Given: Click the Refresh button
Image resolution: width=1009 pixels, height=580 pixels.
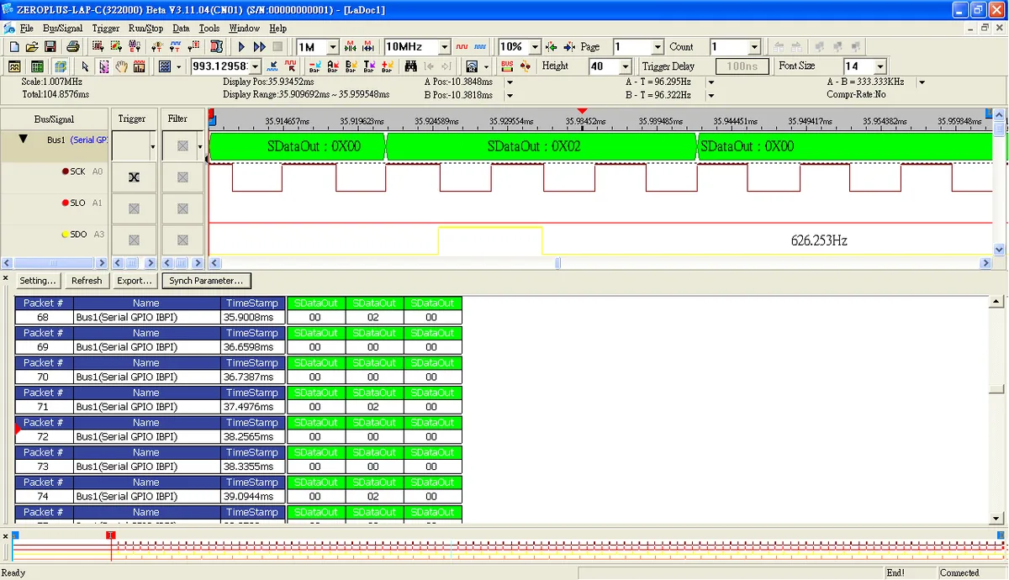Looking at the screenshot, I should point(87,281).
